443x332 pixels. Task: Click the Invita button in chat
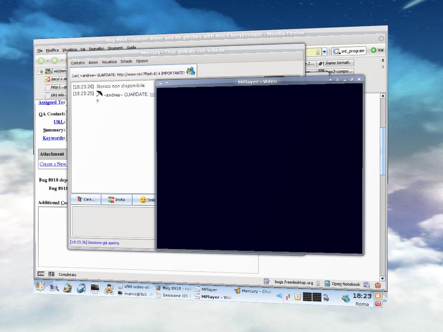click(x=116, y=199)
